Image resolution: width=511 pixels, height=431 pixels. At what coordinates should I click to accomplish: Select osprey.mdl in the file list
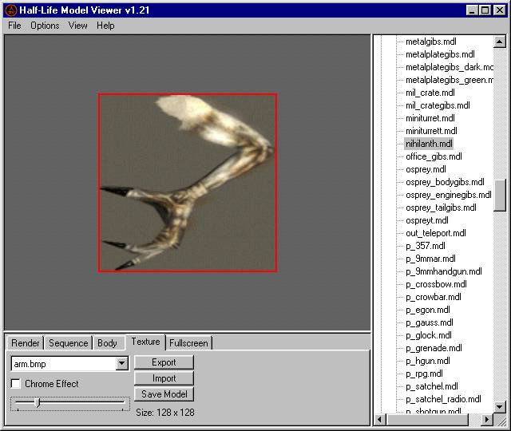point(426,169)
